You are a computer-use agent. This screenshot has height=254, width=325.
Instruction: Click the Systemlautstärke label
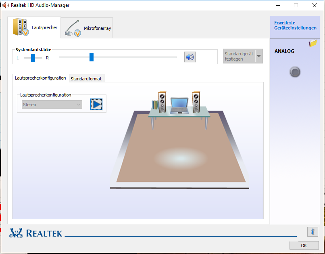(x=33, y=50)
